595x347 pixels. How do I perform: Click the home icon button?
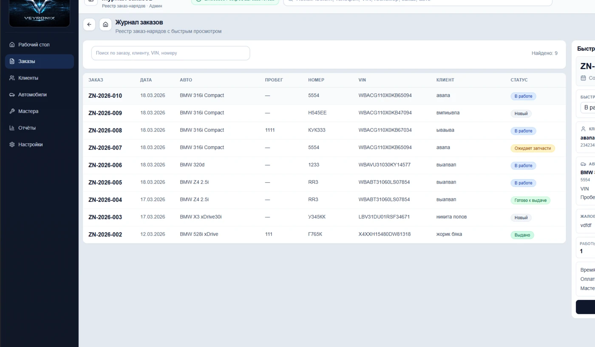(x=105, y=25)
